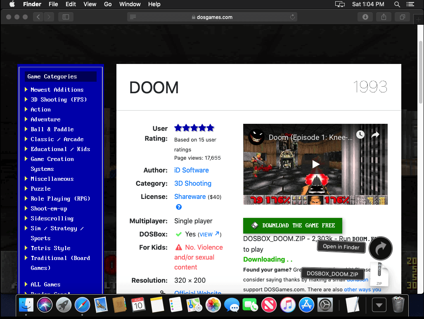The image size is (424, 319).
Task: Click the 'other ways you' link
Action: 362,290
